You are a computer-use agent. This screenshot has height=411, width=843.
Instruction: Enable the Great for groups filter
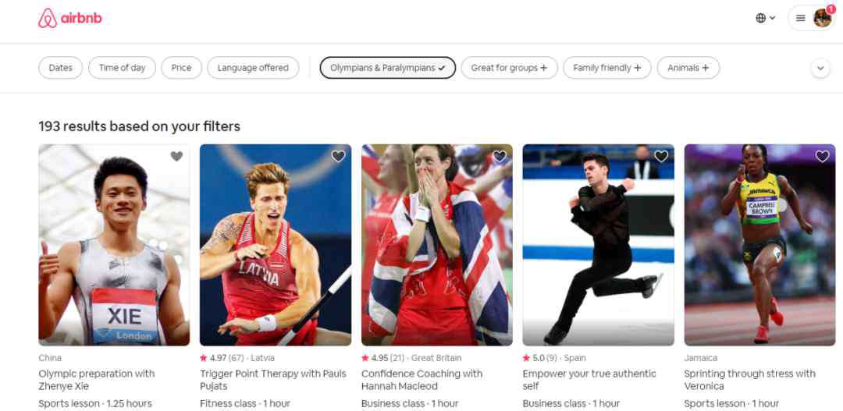pyautogui.click(x=509, y=68)
